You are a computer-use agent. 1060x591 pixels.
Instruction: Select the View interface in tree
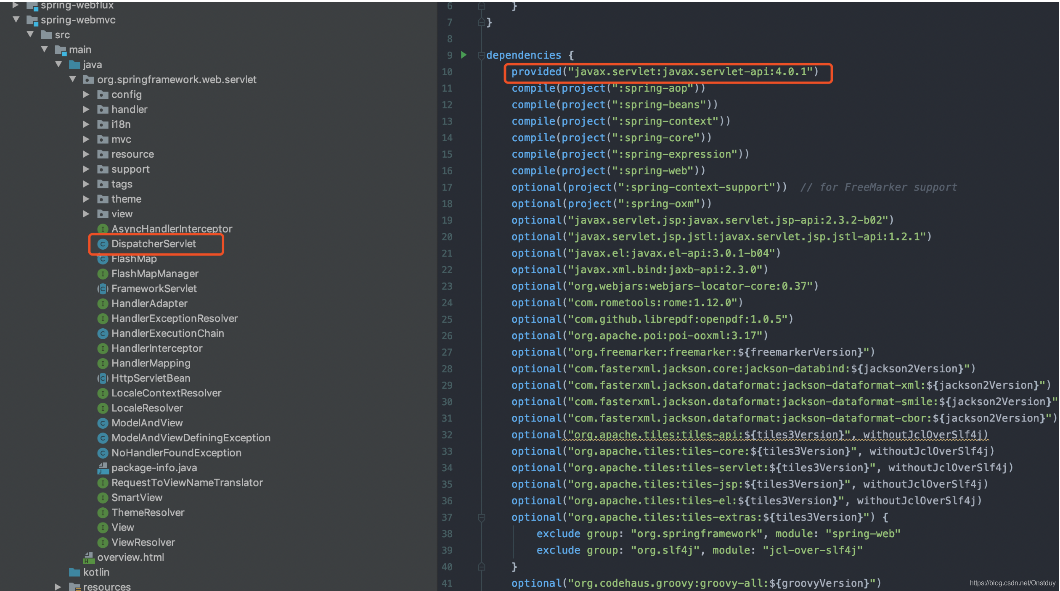click(122, 527)
